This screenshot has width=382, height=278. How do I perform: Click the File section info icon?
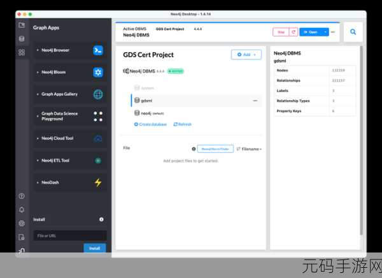194,149
